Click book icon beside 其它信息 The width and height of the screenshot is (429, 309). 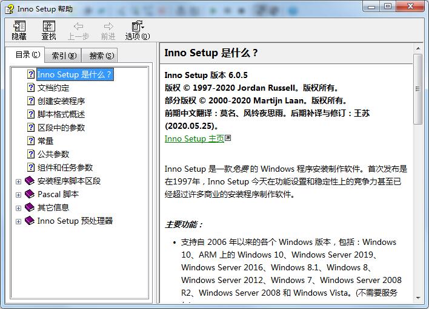[x=30, y=207]
